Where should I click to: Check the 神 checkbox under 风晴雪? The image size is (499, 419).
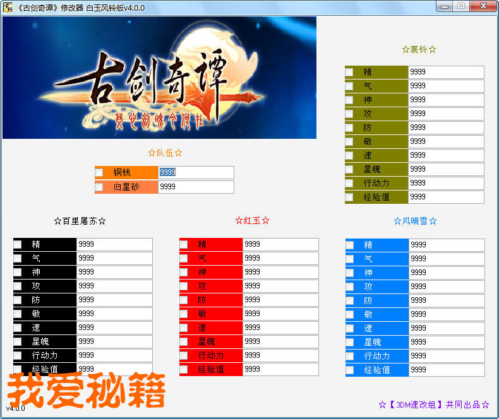pyautogui.click(x=350, y=273)
